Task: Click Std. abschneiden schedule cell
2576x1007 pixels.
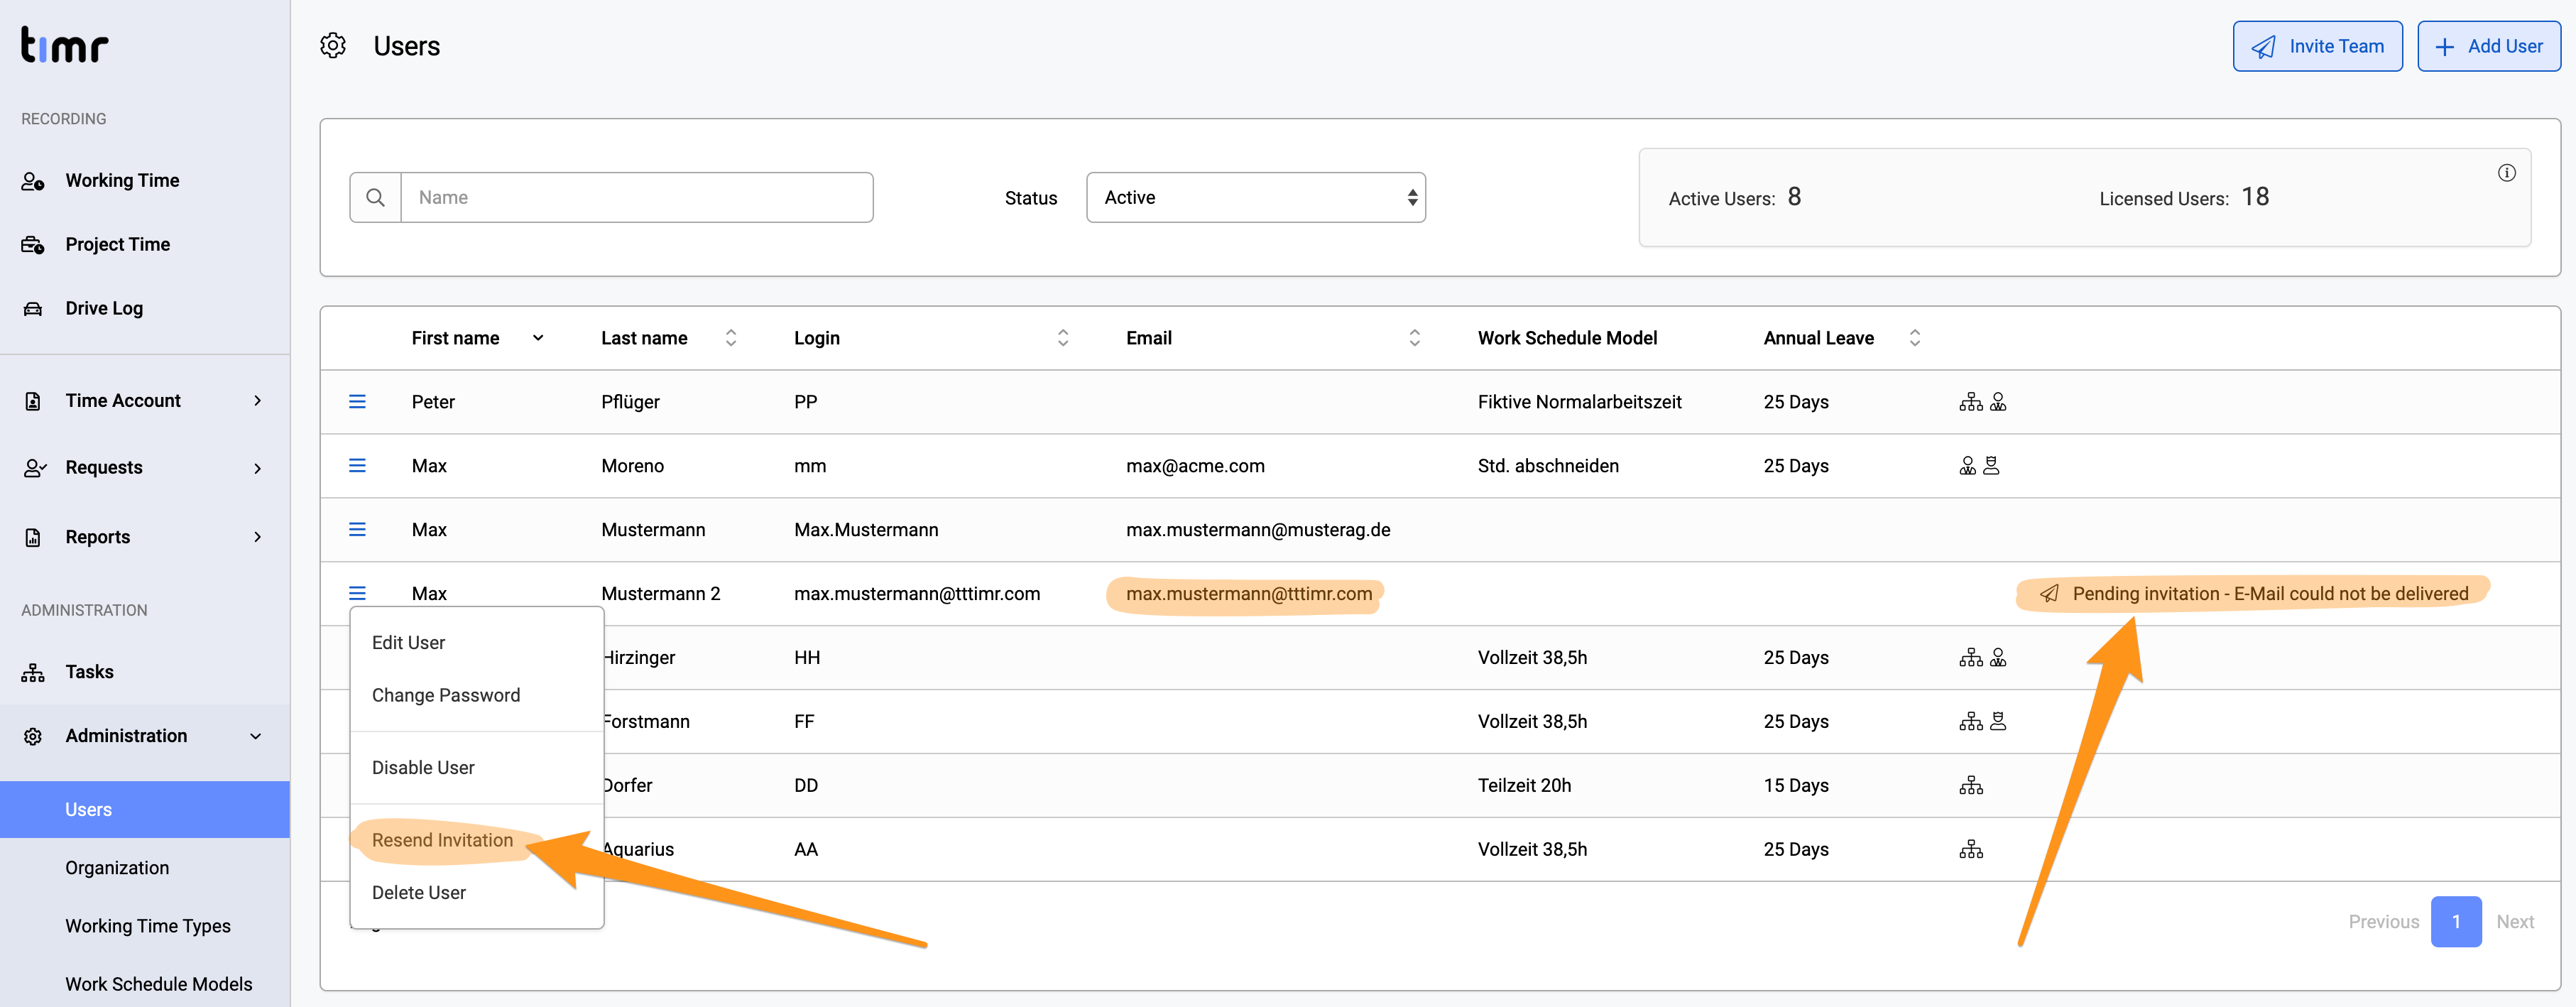Action: pyautogui.click(x=1548, y=466)
